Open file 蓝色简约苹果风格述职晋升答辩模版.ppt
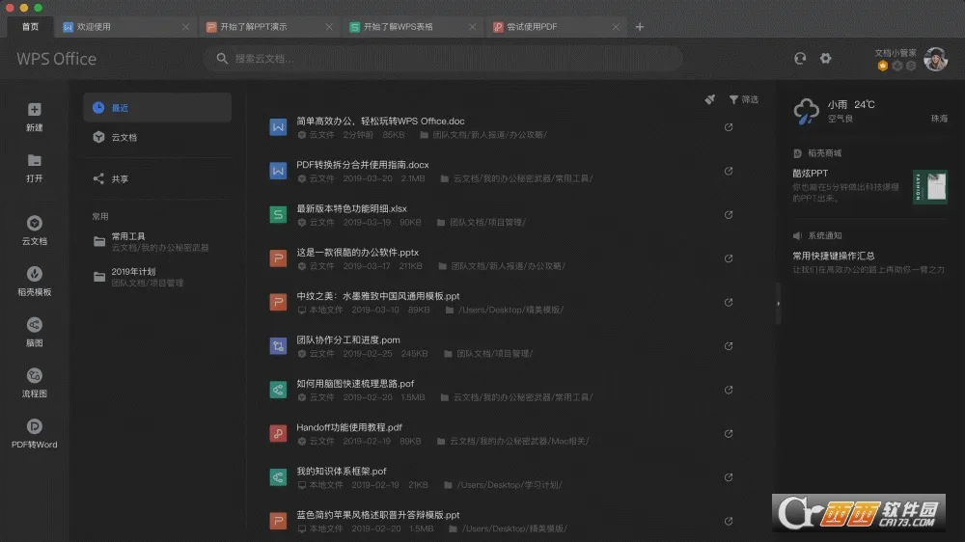The image size is (965, 542). point(378,515)
